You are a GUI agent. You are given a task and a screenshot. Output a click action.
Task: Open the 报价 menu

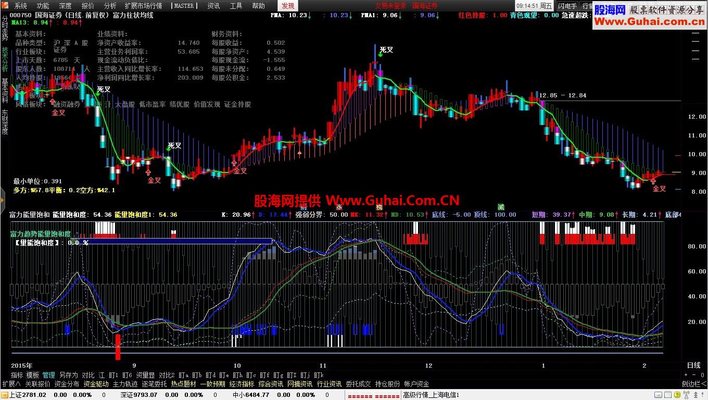pos(88,6)
